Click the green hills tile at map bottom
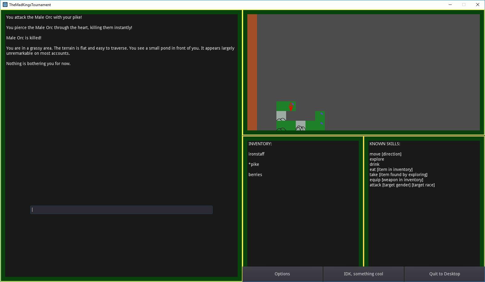The height and width of the screenshot is (282, 485). (x=281, y=126)
